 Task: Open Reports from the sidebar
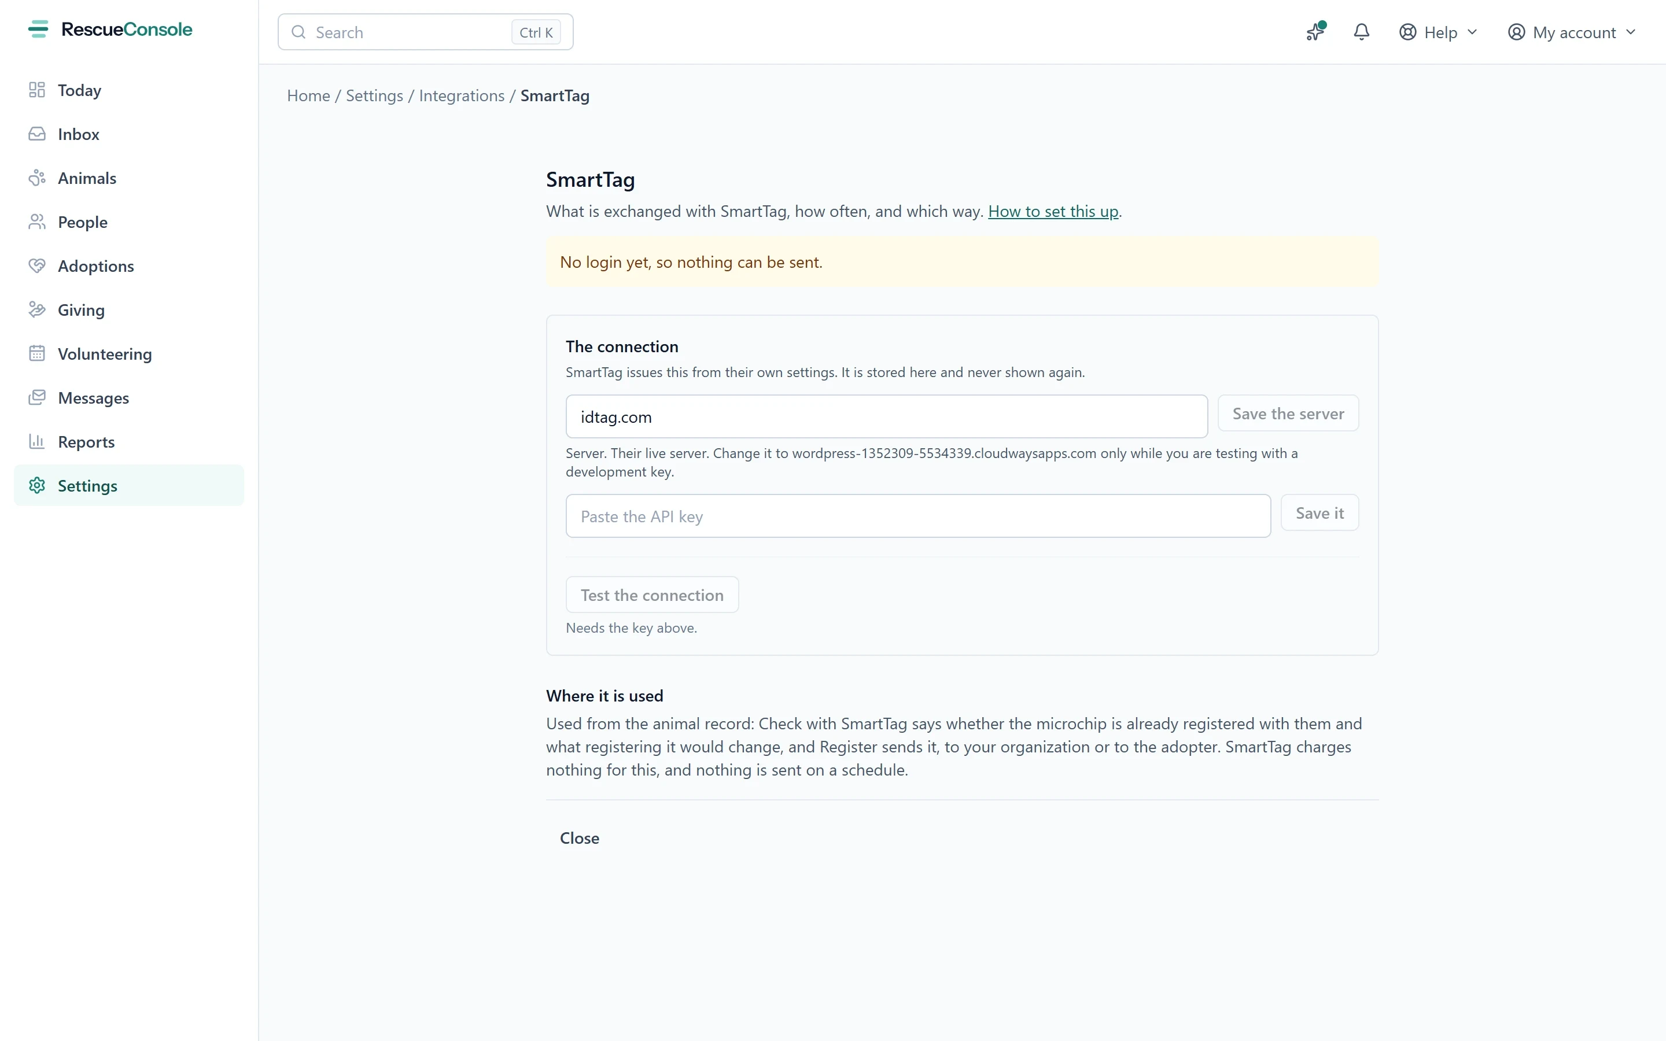[x=129, y=442]
